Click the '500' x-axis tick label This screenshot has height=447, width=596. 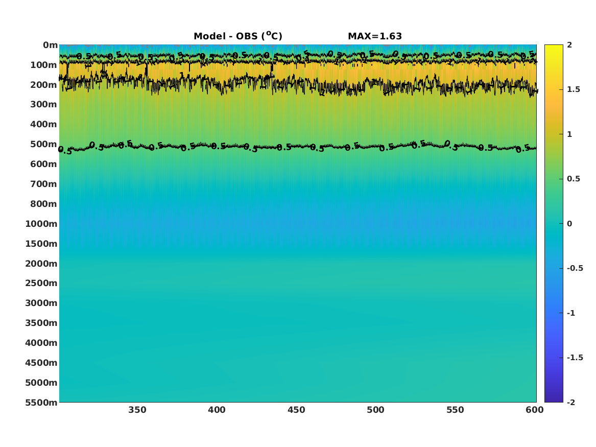click(375, 410)
